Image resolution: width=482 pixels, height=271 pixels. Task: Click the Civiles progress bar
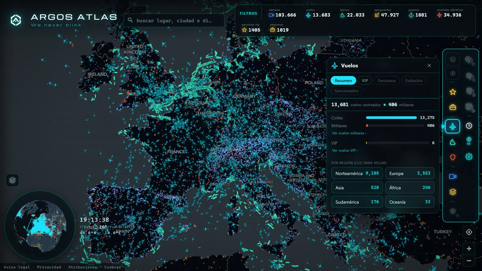[391, 118]
